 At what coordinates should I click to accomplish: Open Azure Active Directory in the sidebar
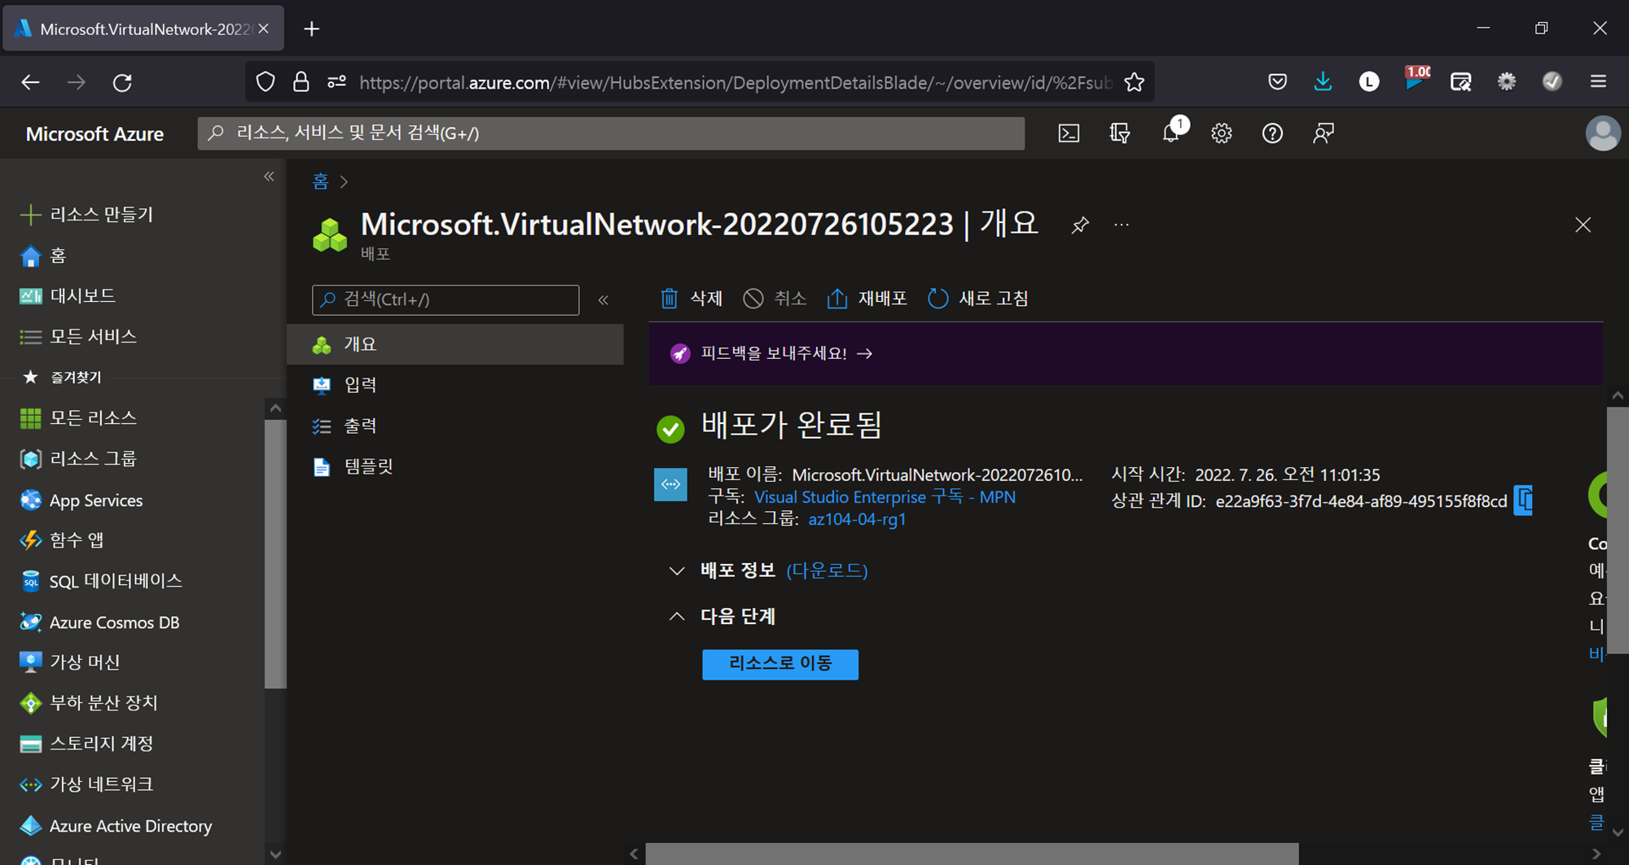pos(115,826)
